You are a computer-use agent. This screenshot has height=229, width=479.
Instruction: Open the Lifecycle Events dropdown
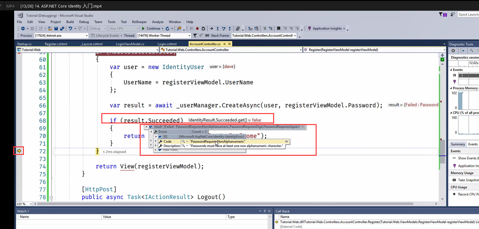click(x=106, y=35)
